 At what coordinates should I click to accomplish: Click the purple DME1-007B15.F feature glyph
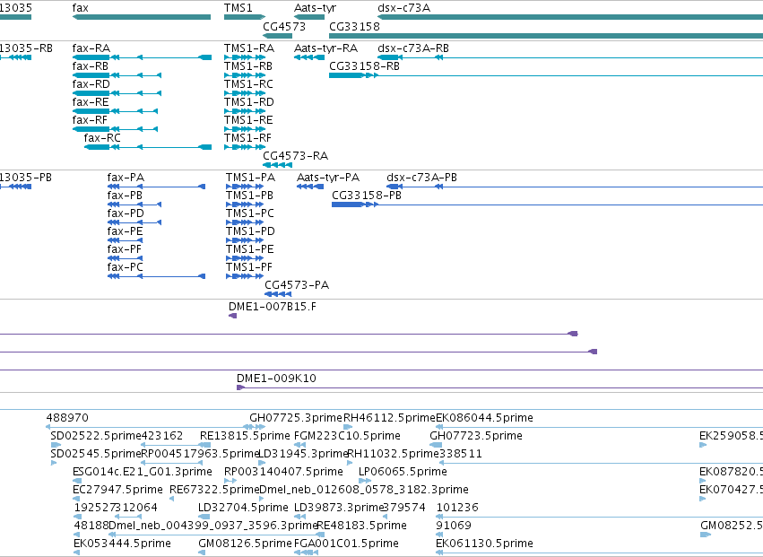click(232, 316)
